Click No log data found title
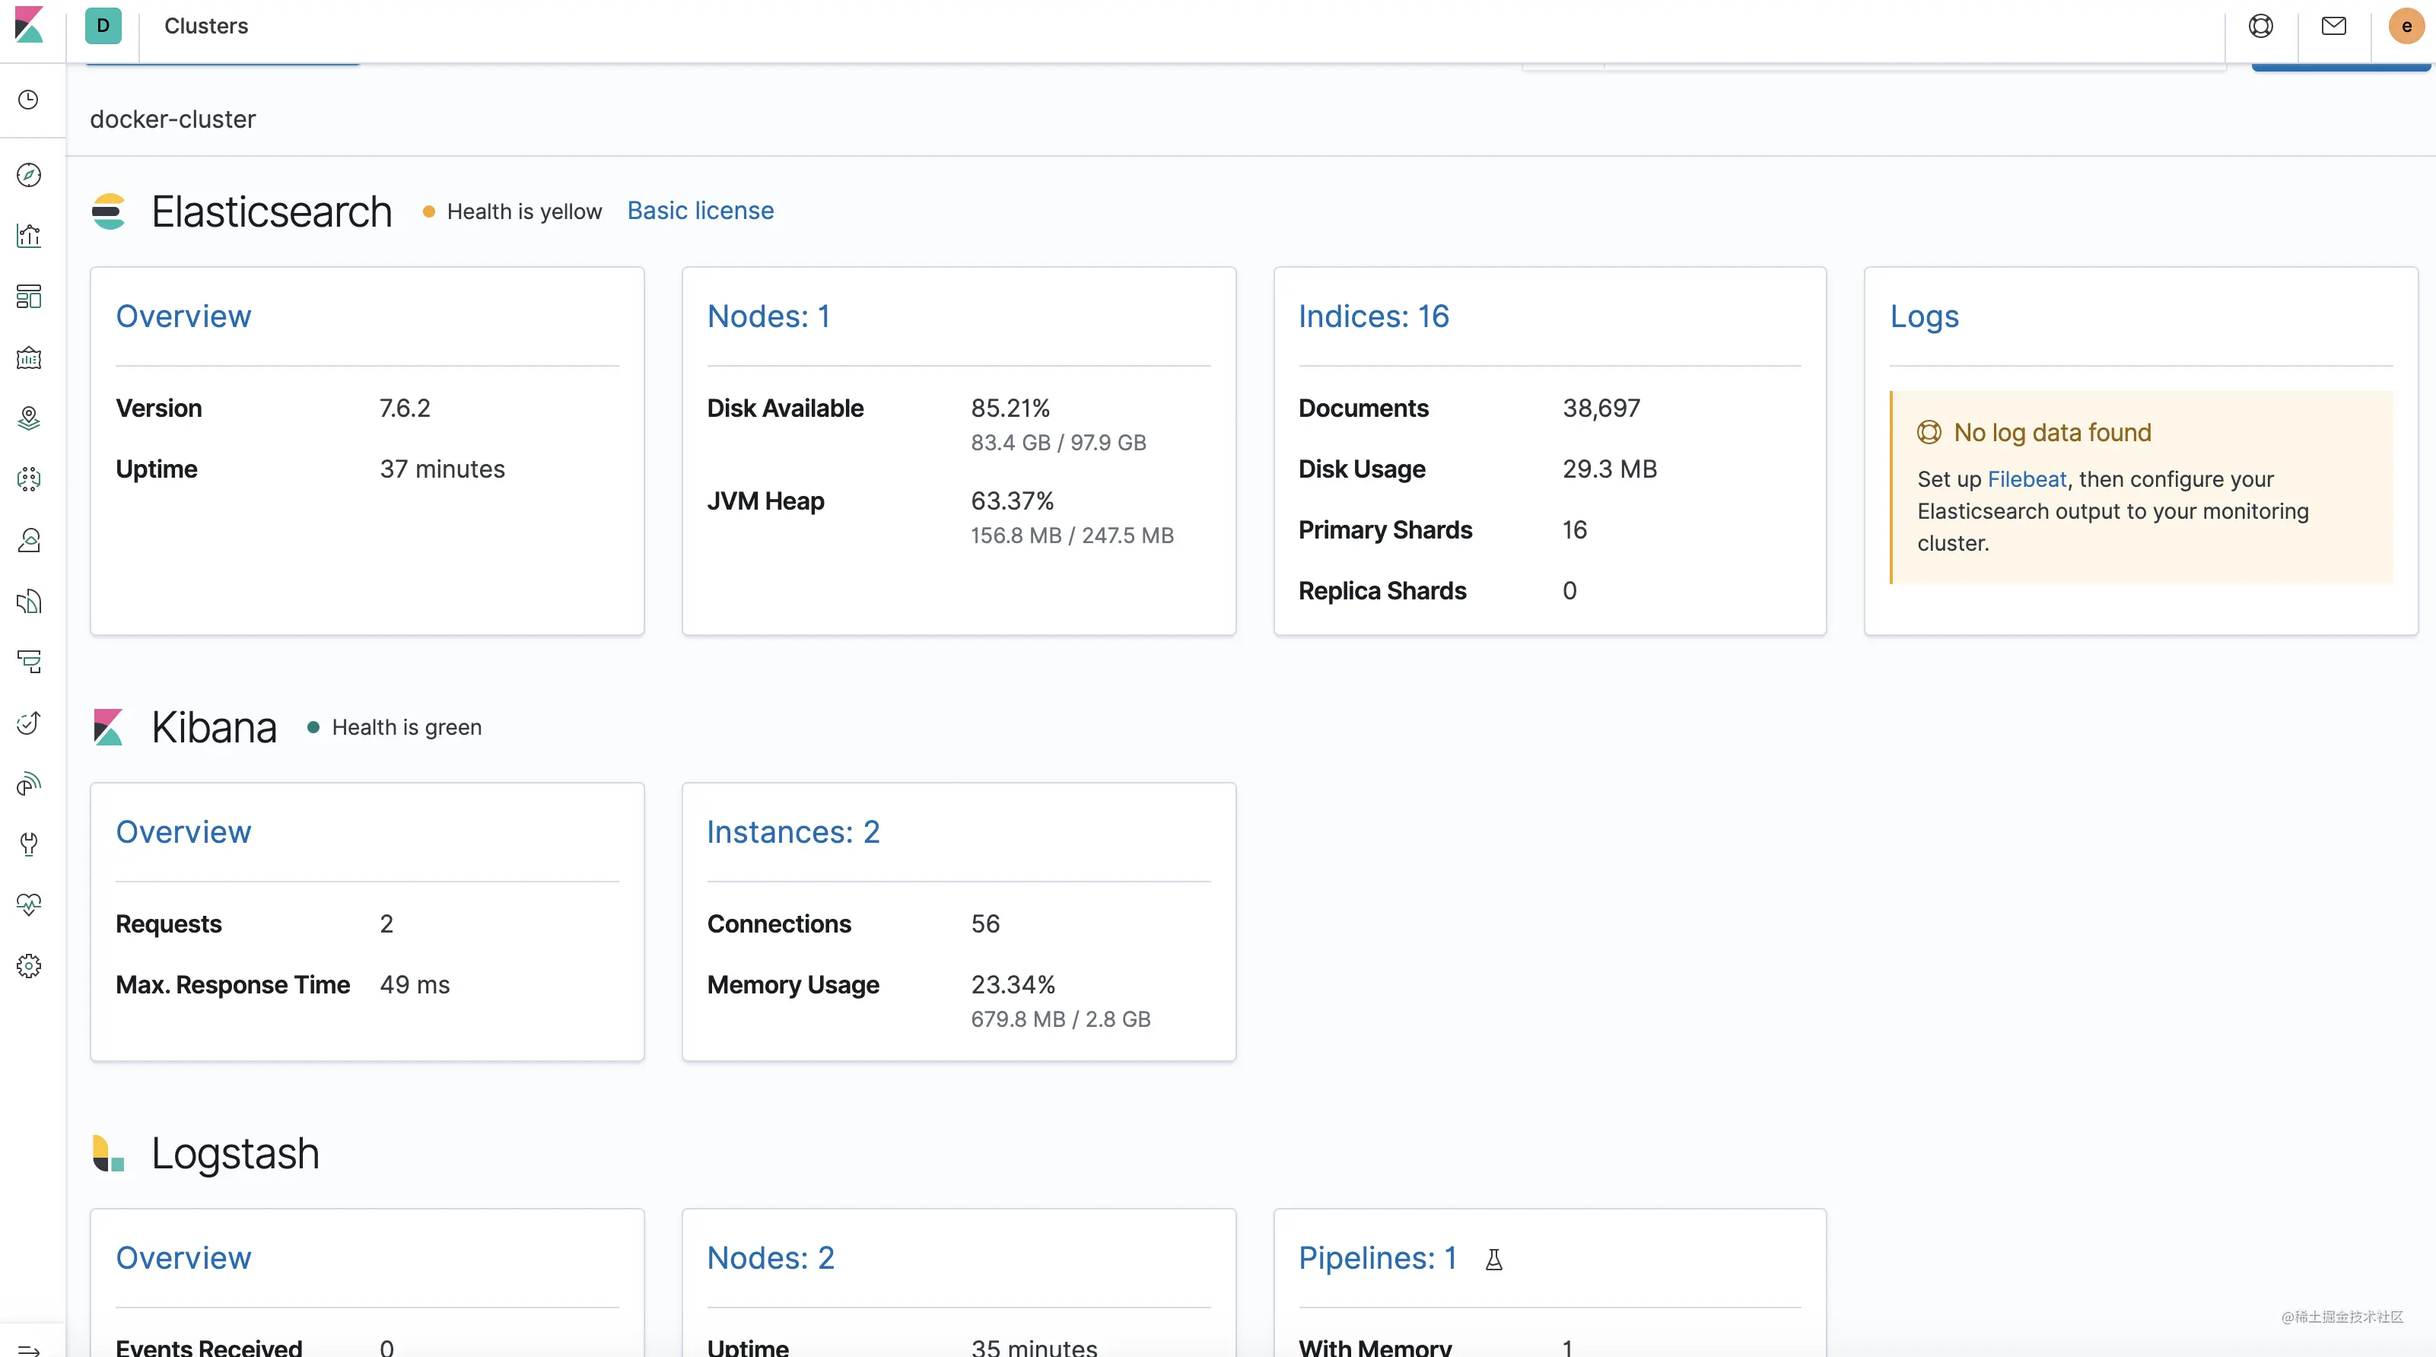Viewport: 2436px width, 1357px height. 2053,432
